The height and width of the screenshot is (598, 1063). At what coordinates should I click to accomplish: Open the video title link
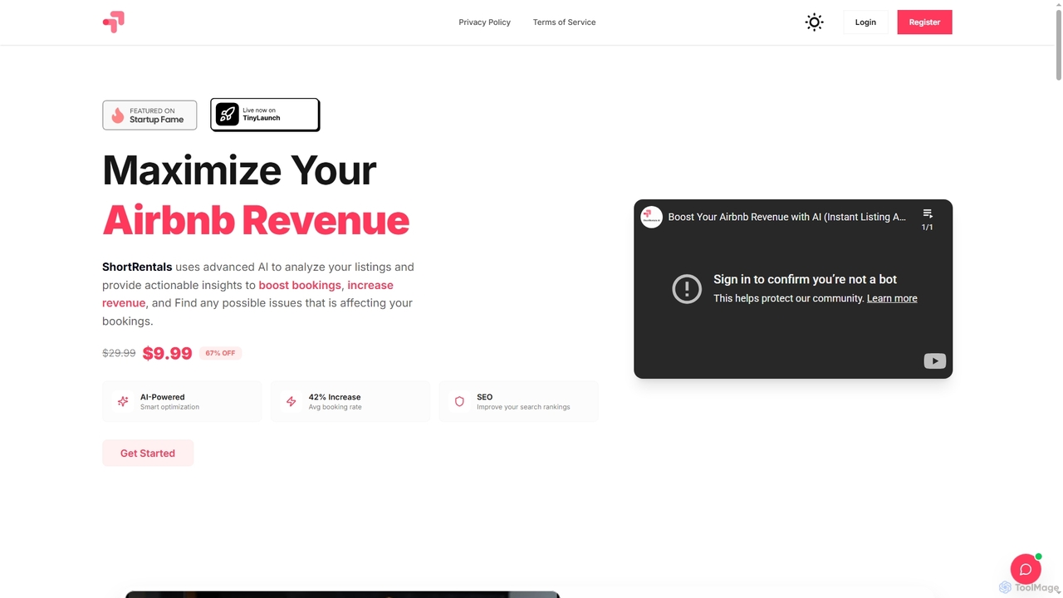click(787, 217)
